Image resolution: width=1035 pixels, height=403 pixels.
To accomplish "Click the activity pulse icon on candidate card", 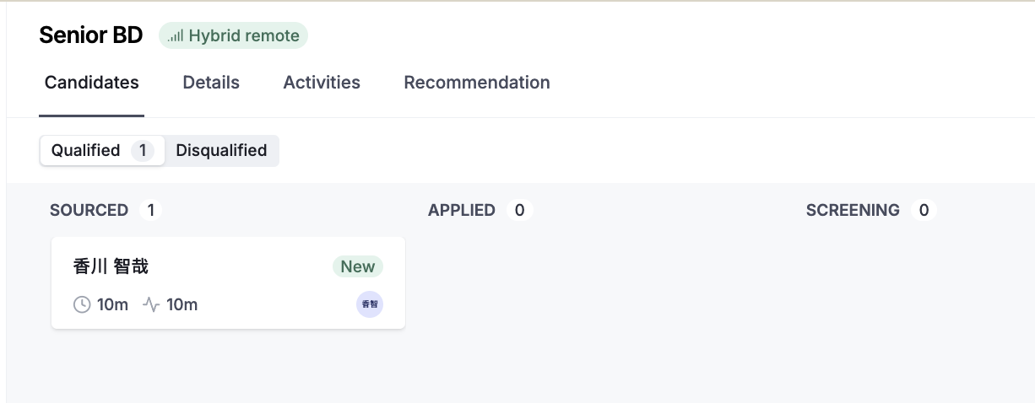I will pyautogui.click(x=151, y=304).
